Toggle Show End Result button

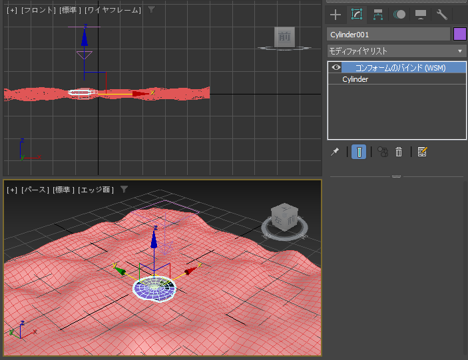pyautogui.click(x=359, y=152)
